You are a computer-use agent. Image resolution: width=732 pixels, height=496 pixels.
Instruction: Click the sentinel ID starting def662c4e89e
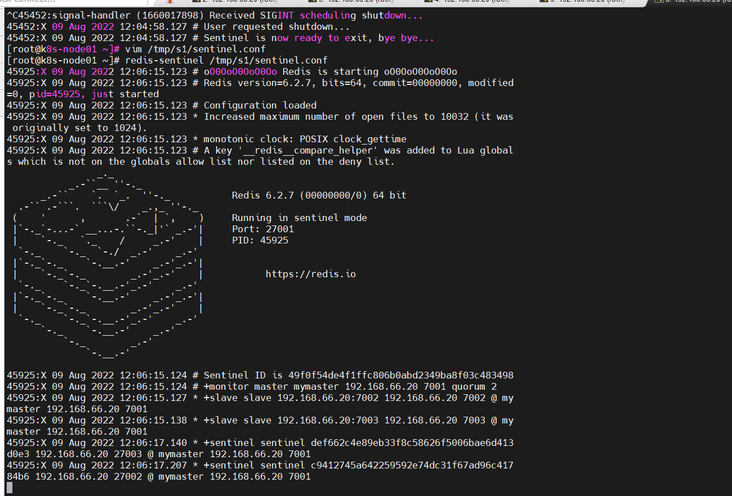click(x=412, y=443)
